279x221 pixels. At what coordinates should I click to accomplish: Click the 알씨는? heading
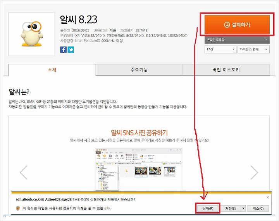(19, 92)
